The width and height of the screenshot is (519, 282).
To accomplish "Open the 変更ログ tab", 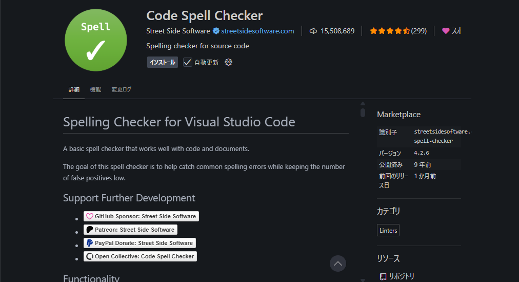I will tap(122, 89).
